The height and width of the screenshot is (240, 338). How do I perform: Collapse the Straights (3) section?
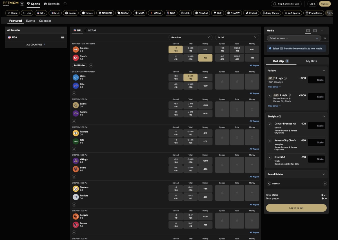click(x=324, y=116)
